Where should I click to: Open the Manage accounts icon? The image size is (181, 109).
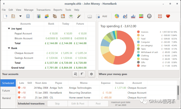coord(39,16)
